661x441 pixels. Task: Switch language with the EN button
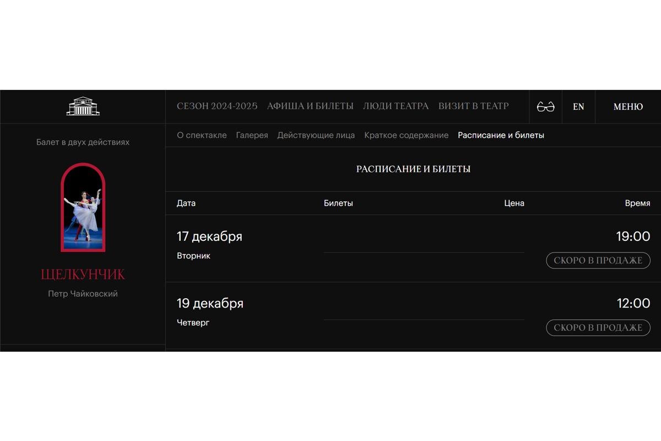click(x=578, y=107)
